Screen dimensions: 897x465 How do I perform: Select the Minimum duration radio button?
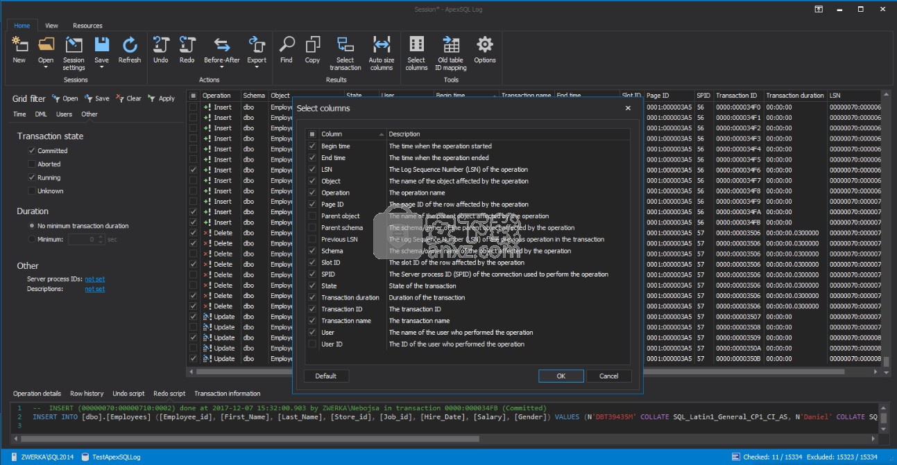32,239
